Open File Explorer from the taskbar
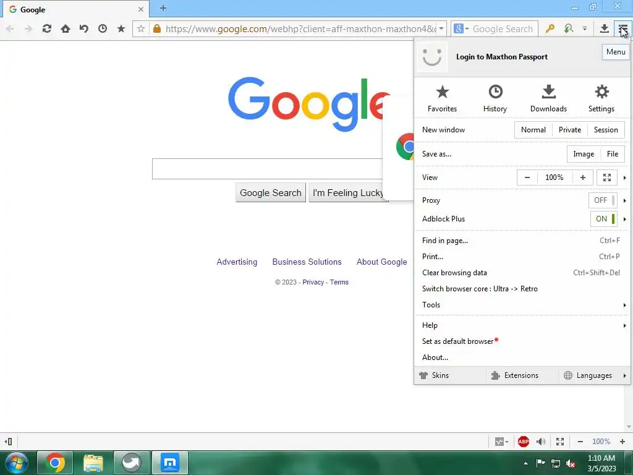This screenshot has width=633, height=475. click(x=93, y=463)
